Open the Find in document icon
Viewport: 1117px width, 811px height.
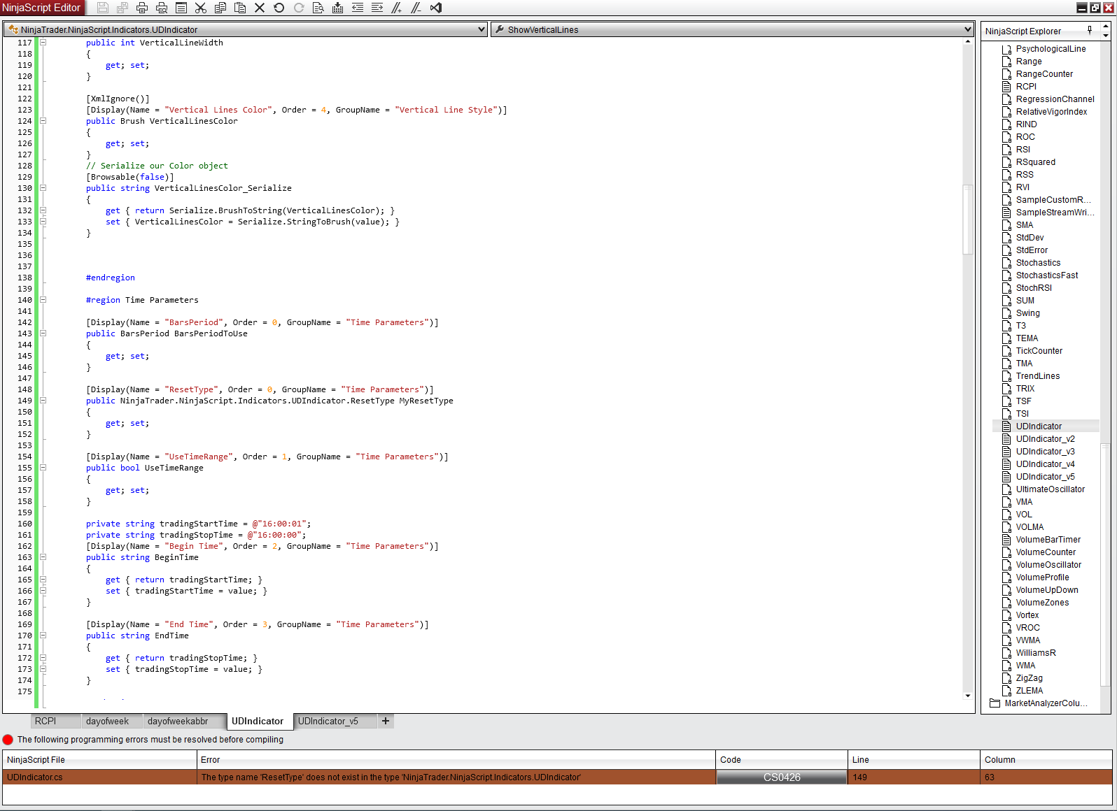(x=318, y=8)
